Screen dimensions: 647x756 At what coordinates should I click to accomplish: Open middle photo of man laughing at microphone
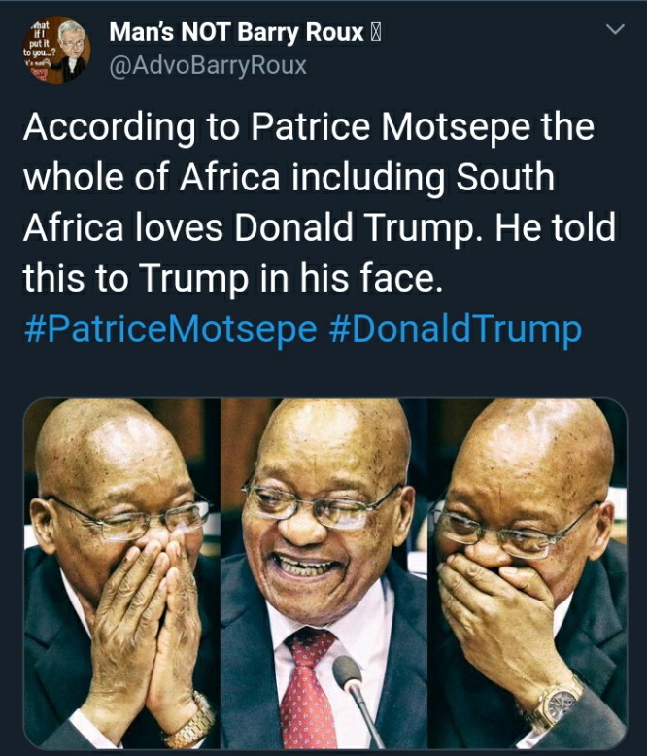click(324, 573)
